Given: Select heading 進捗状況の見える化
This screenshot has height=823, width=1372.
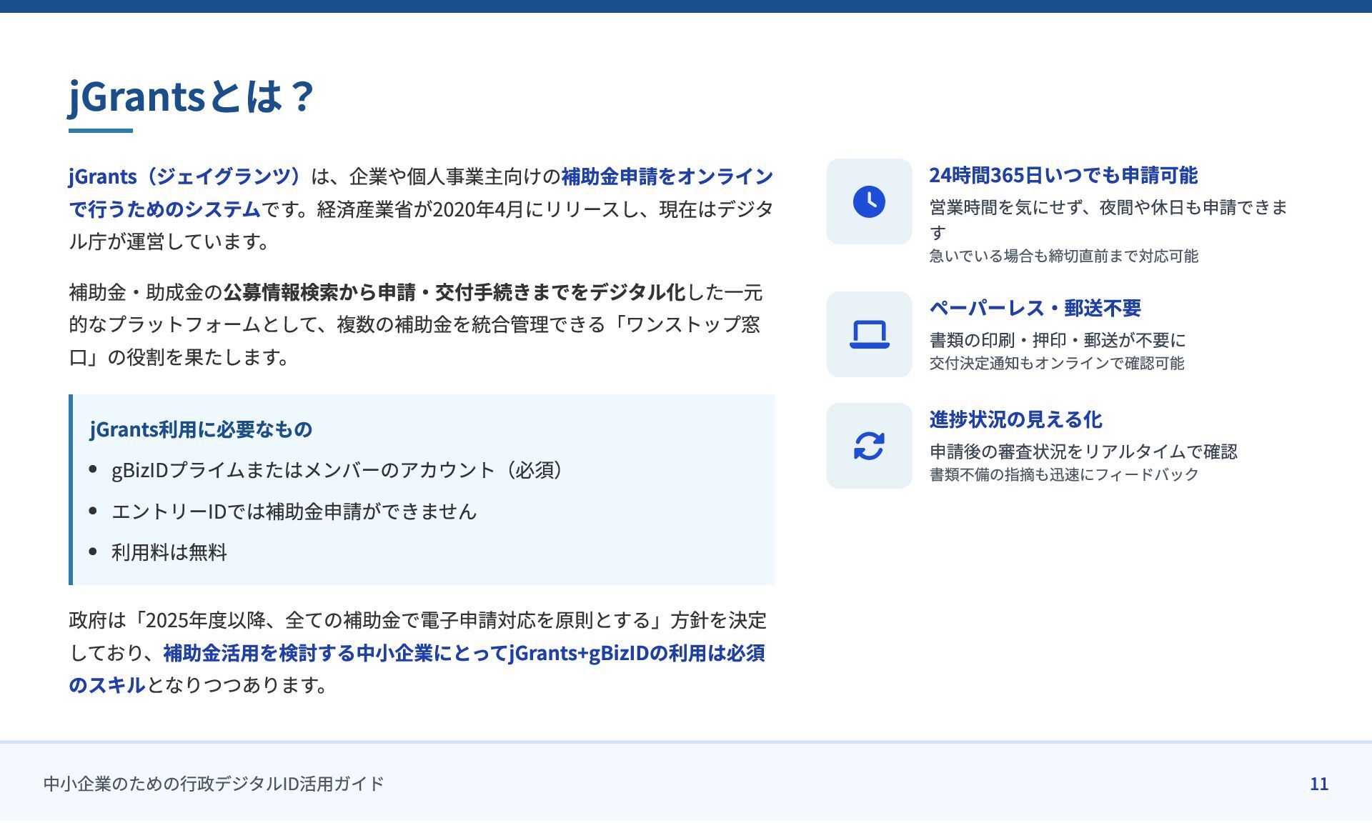Looking at the screenshot, I should pos(1015,419).
